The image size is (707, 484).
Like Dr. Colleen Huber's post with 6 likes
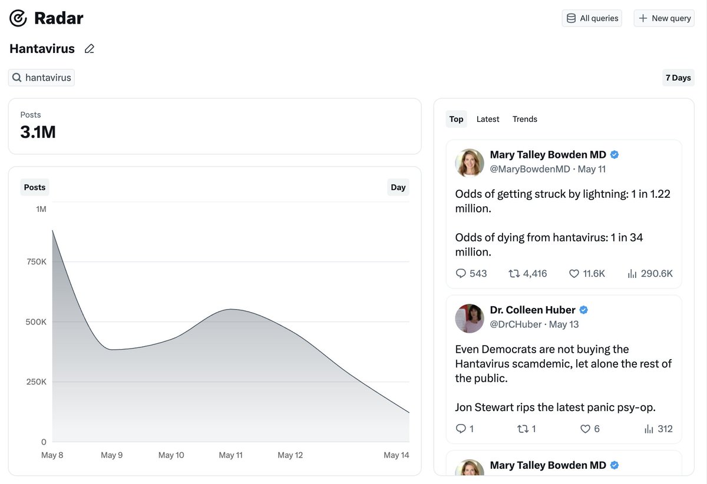585,429
